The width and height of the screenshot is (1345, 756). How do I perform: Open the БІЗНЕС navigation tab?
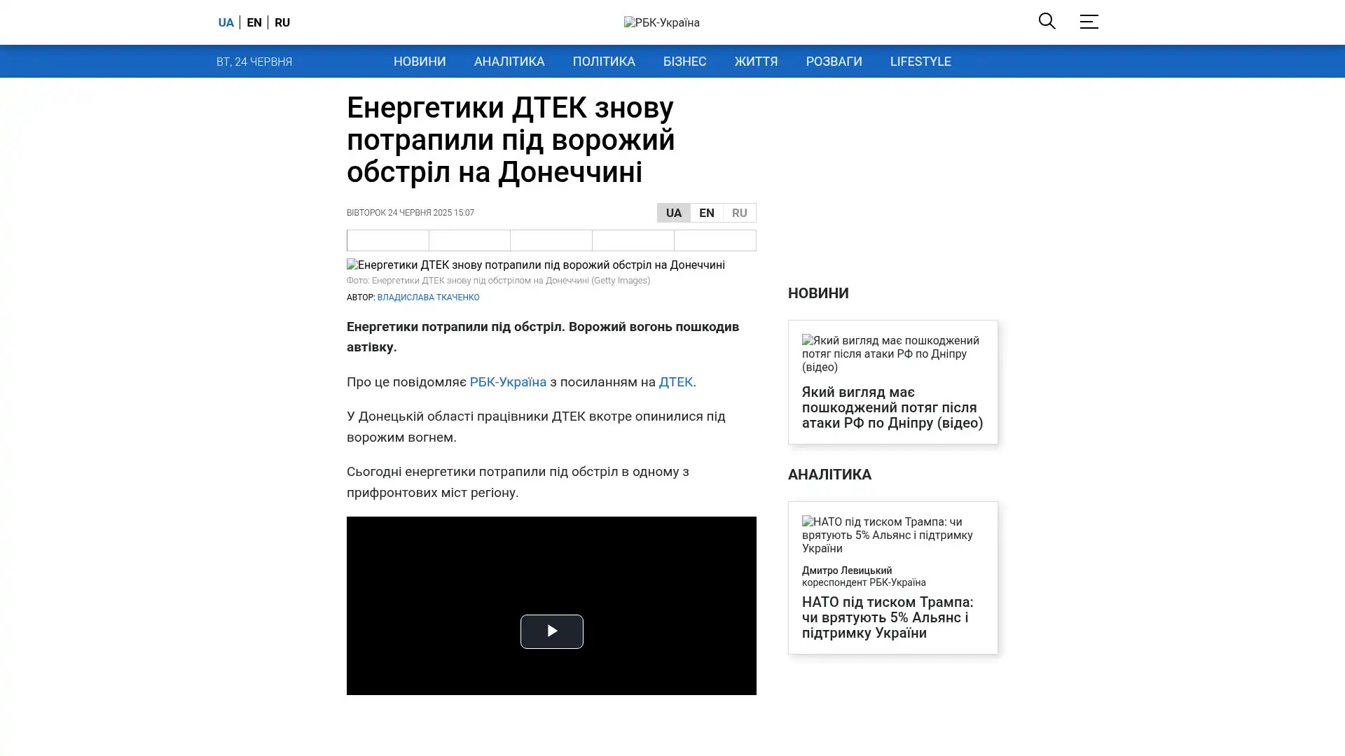coord(684,62)
